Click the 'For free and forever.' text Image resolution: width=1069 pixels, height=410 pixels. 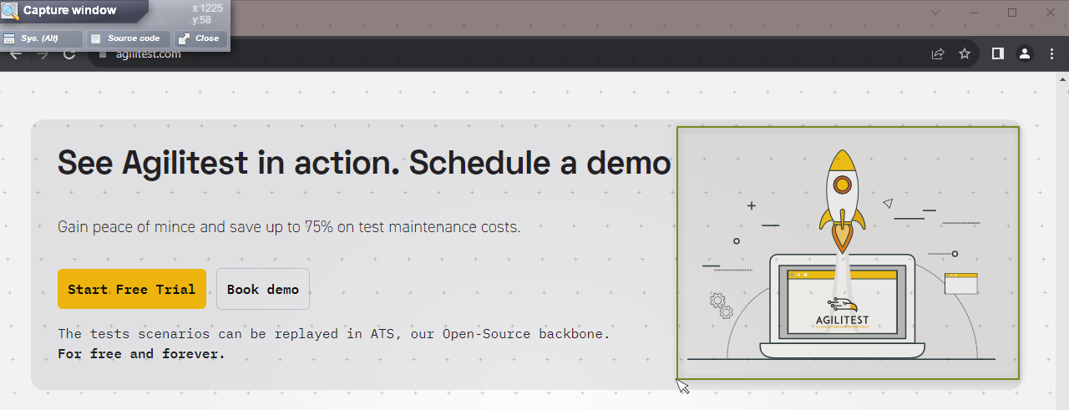[x=141, y=354]
